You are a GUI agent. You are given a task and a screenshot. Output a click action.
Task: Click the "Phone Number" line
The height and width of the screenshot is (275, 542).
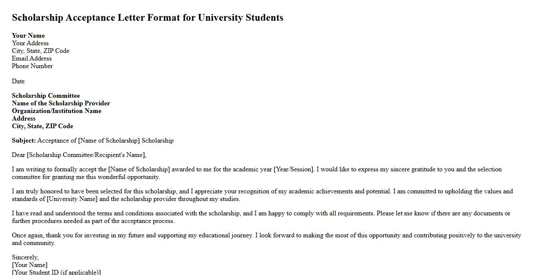(x=32, y=66)
